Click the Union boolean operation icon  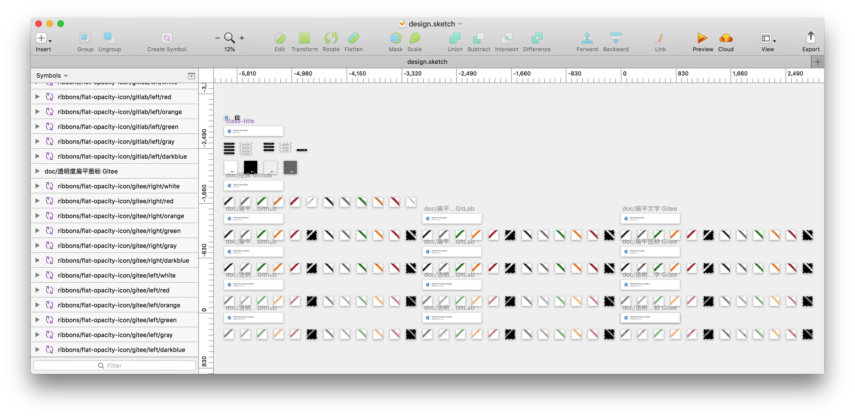[455, 38]
